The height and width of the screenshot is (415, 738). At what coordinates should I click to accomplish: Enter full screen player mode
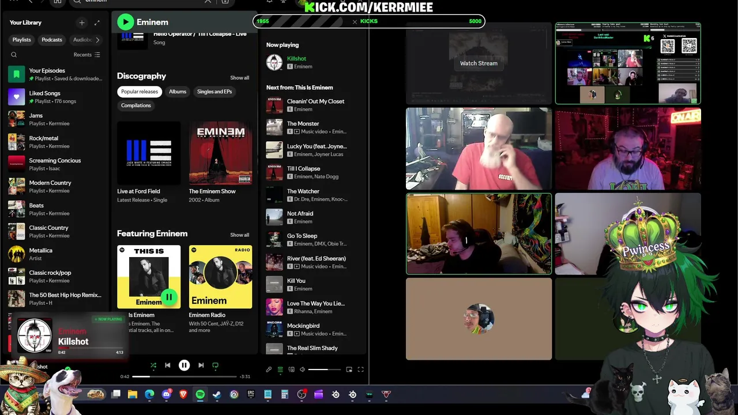click(360, 369)
